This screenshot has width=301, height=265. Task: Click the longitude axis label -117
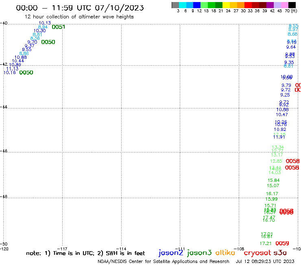pos(62,249)
